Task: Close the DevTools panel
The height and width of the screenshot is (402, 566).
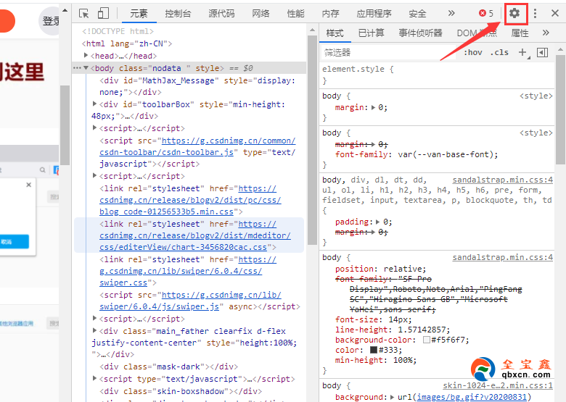Action: (555, 13)
